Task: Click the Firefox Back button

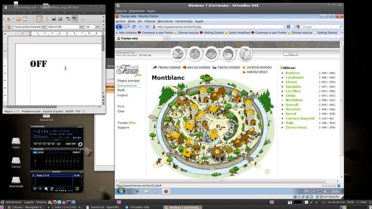Action: (119, 27)
